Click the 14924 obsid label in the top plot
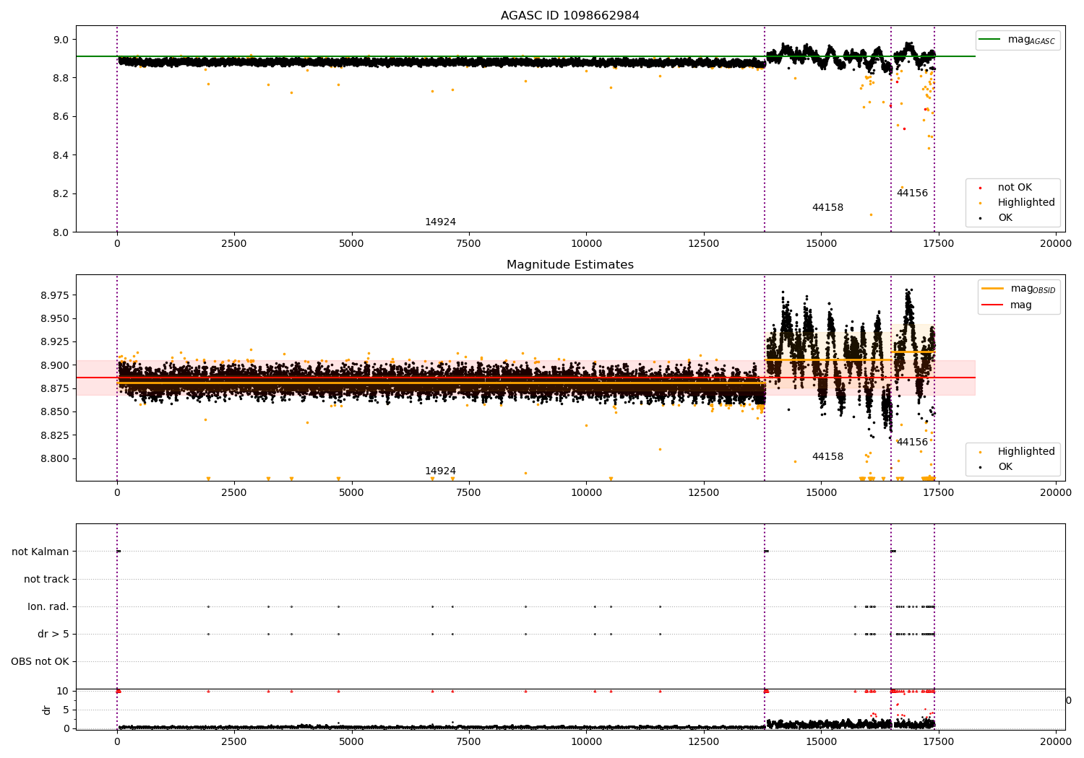Image resolution: width=1084 pixels, height=758 pixels. [x=440, y=222]
